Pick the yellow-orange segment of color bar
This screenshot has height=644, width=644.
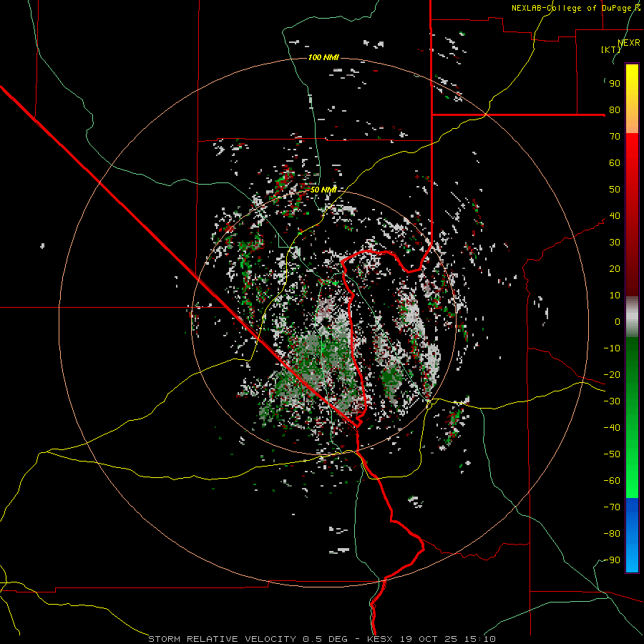click(632, 99)
